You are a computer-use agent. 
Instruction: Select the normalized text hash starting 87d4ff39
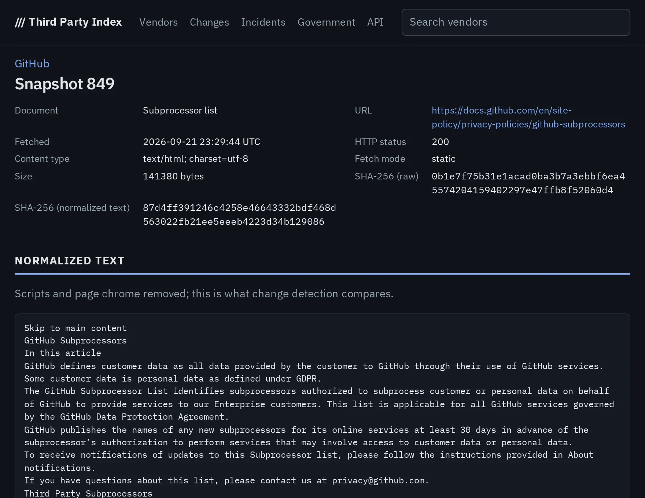pos(239,215)
